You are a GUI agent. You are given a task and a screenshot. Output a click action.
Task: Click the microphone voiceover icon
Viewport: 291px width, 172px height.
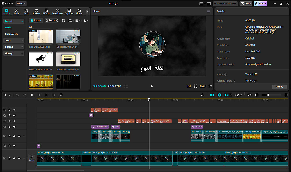pyautogui.click(x=202, y=95)
